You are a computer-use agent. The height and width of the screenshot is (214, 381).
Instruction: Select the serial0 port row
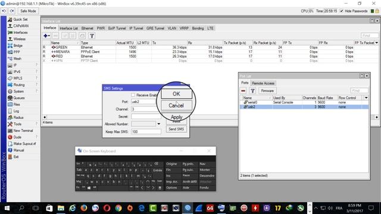(x=304, y=102)
